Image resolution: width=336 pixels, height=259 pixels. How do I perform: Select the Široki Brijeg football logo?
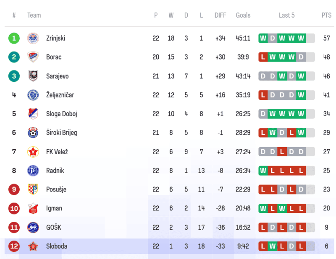33,132
